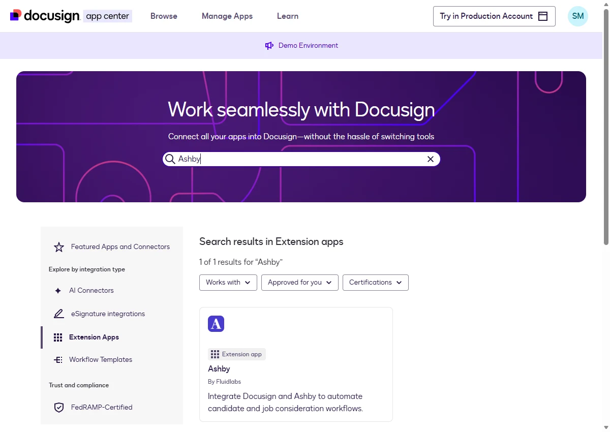Click Trust and compliance label
This screenshot has height=432, width=610.
79,385
